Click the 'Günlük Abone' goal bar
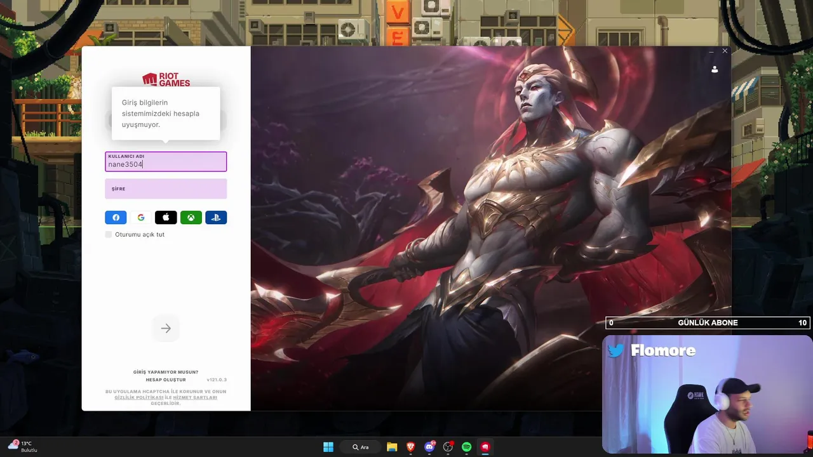The image size is (813, 457). tap(708, 322)
